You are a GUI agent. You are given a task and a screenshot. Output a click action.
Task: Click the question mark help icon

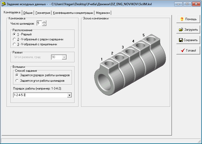pos(182,19)
